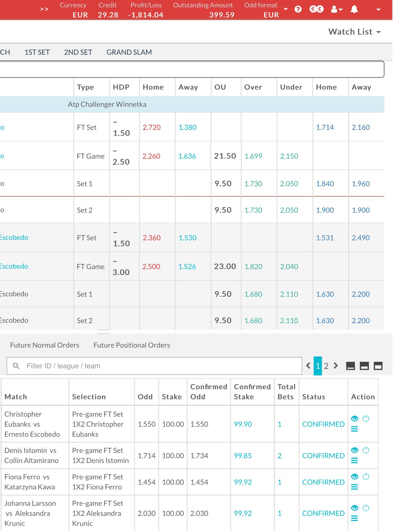The width and height of the screenshot is (393, 531).
Task: Select Home odds 2.360 on Escobedo FT Set
Action: [152, 238]
